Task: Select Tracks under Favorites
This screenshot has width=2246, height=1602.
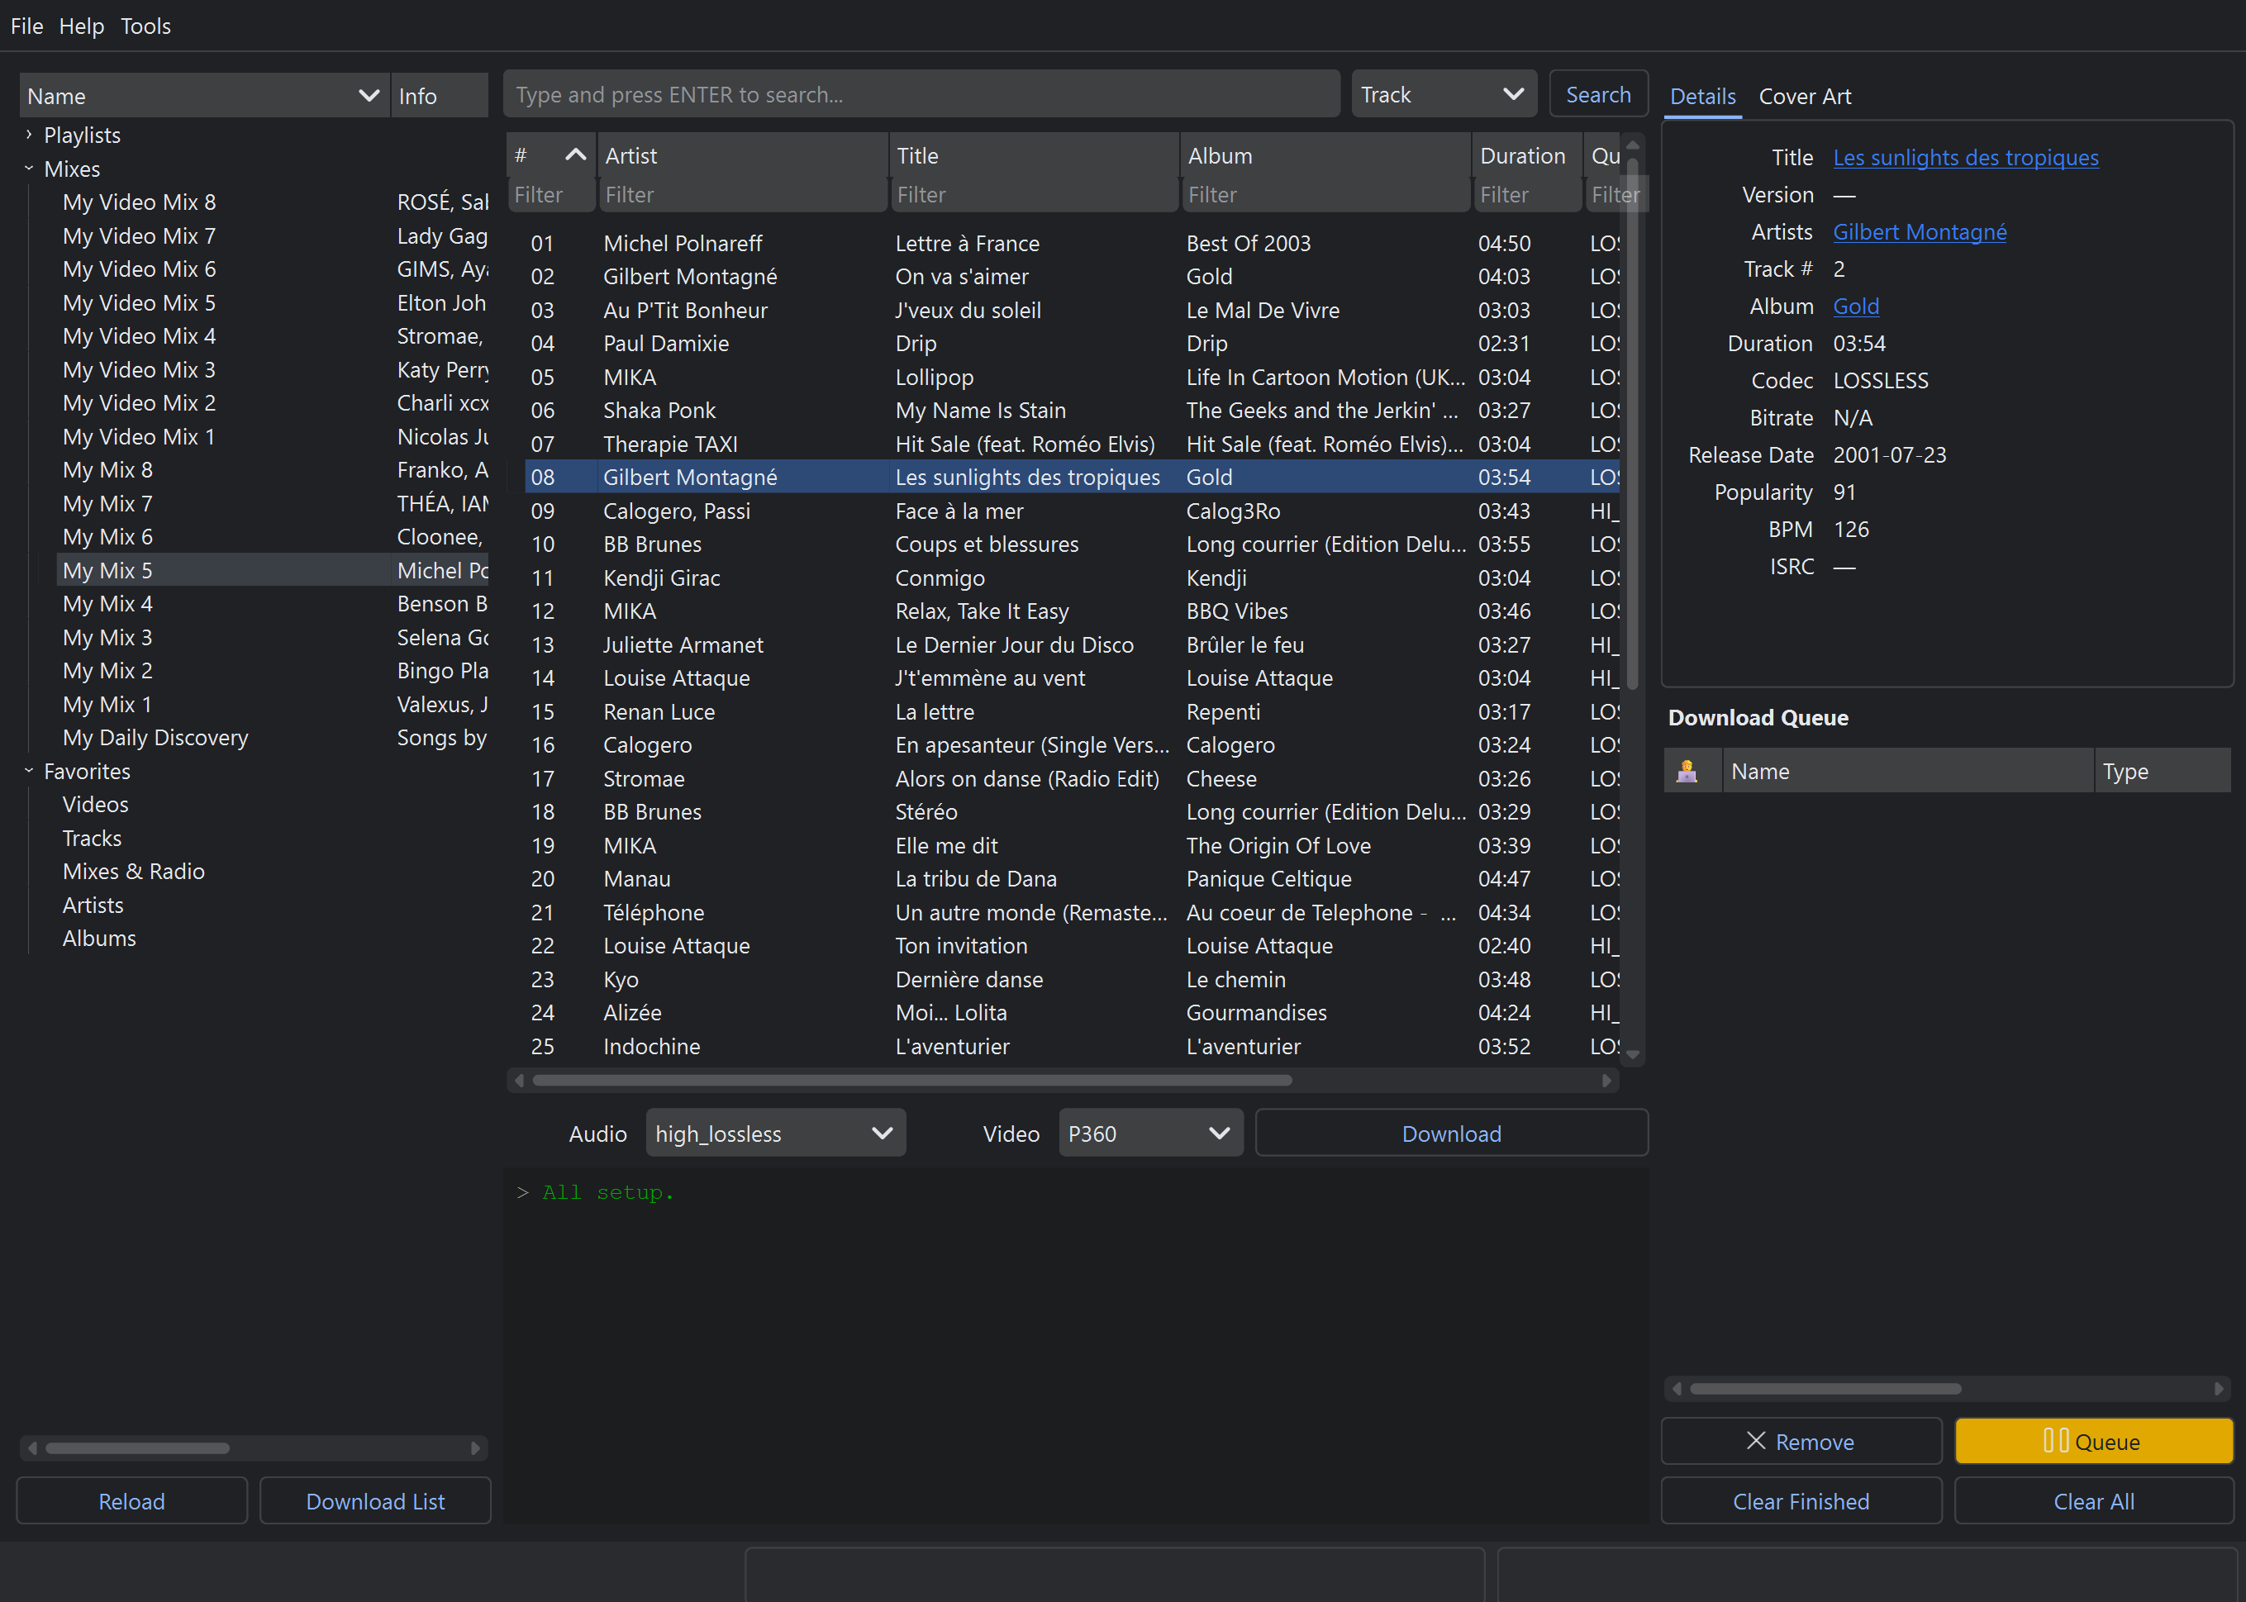Action: click(x=92, y=838)
